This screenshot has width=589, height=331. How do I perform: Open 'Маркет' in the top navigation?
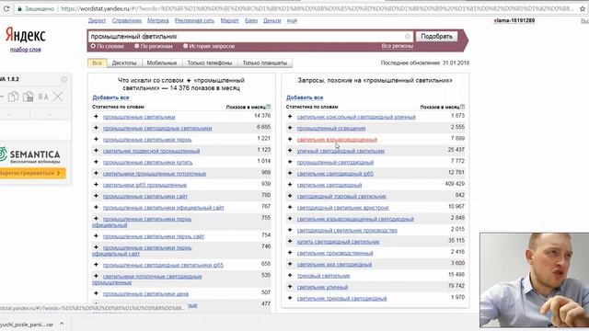[229, 20]
